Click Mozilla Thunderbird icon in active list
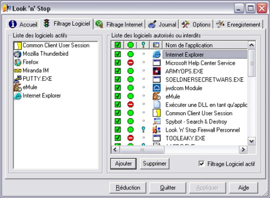 point(17,54)
